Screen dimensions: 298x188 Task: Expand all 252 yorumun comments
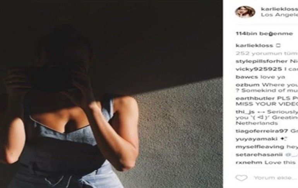point(267,53)
